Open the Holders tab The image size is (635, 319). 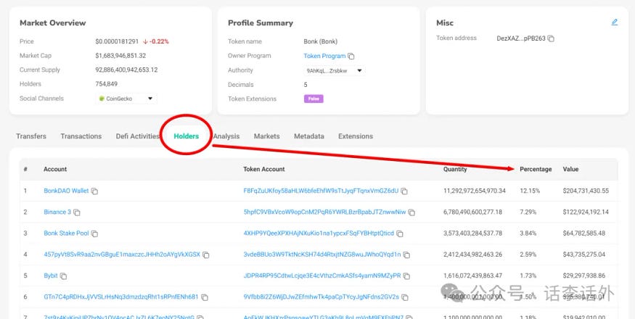point(187,136)
